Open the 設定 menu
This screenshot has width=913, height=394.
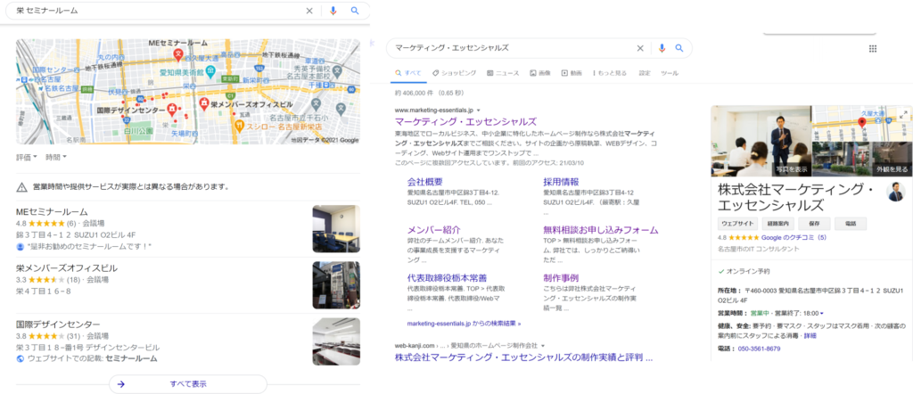pyautogui.click(x=645, y=73)
